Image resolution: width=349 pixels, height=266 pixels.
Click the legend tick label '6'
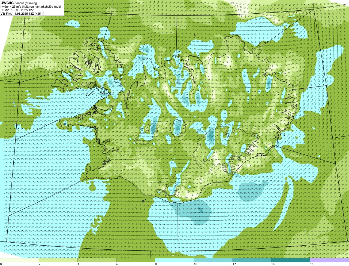pos(117,264)
